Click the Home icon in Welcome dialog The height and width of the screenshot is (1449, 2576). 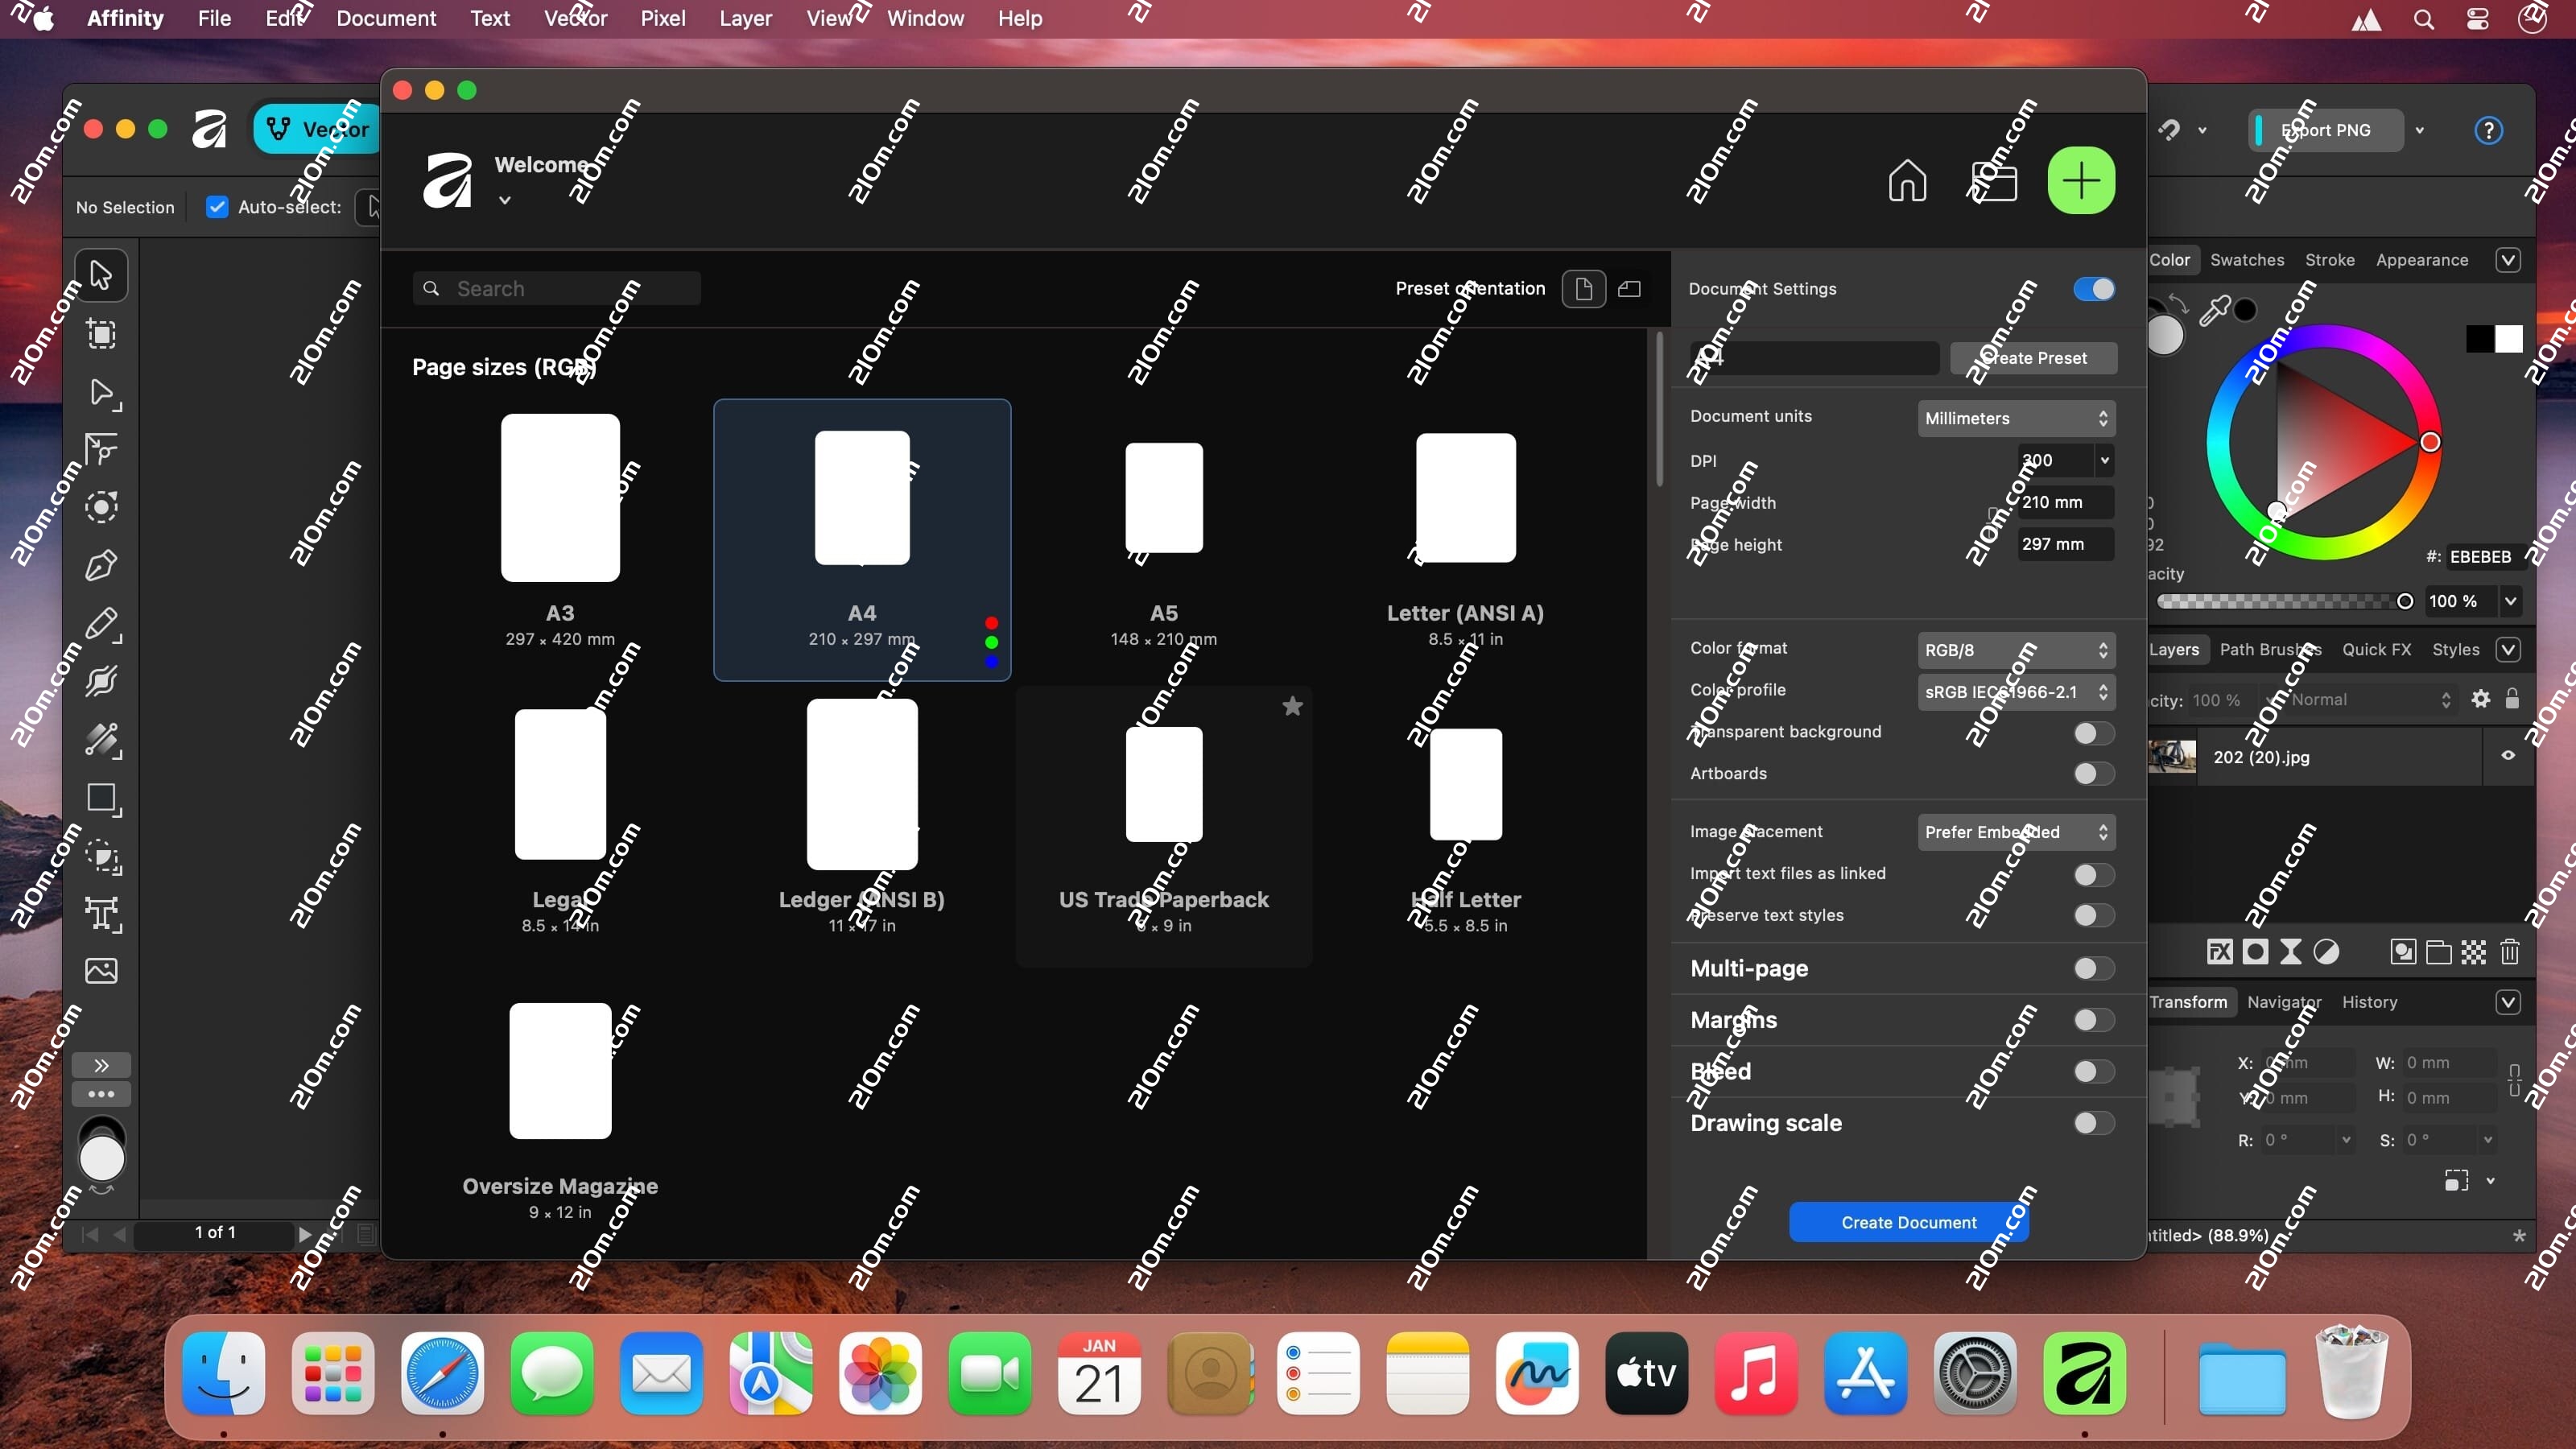[x=1907, y=181]
